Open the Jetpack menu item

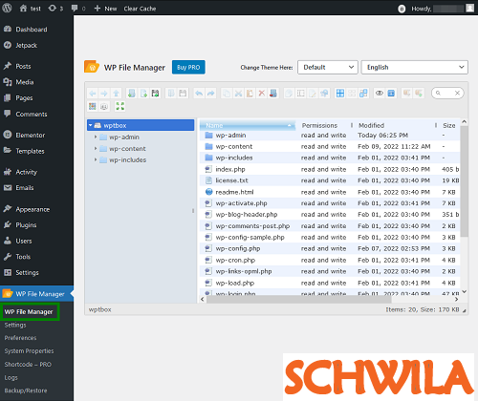pyautogui.click(x=27, y=45)
